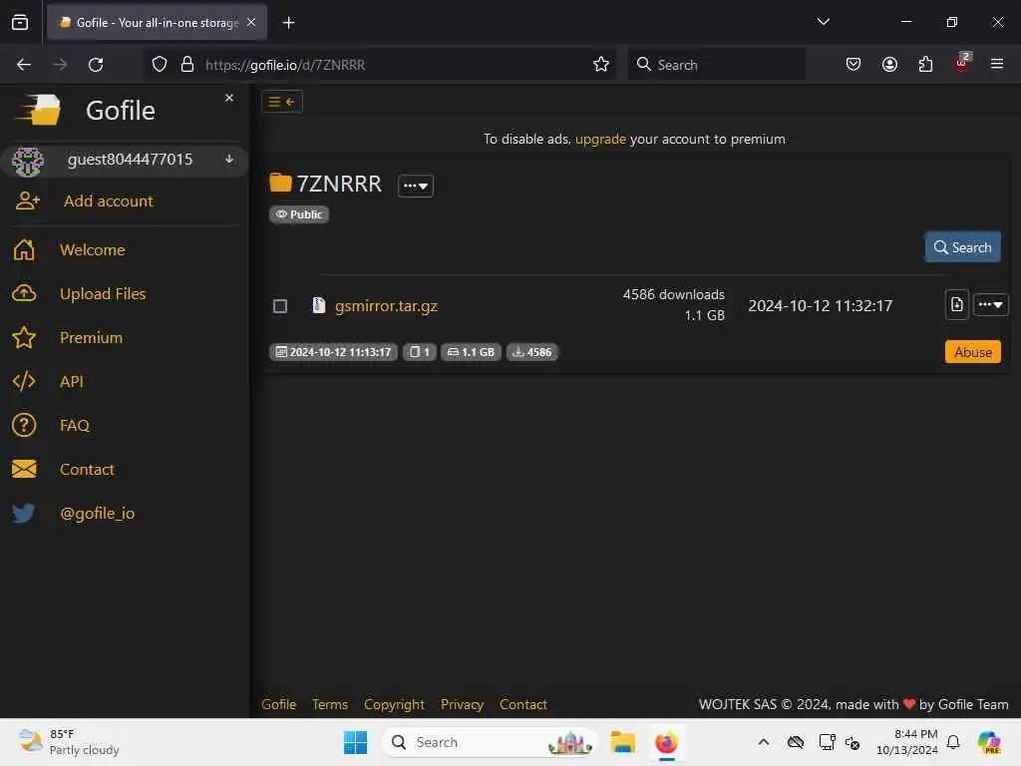Open the Pocket save icon

853,65
